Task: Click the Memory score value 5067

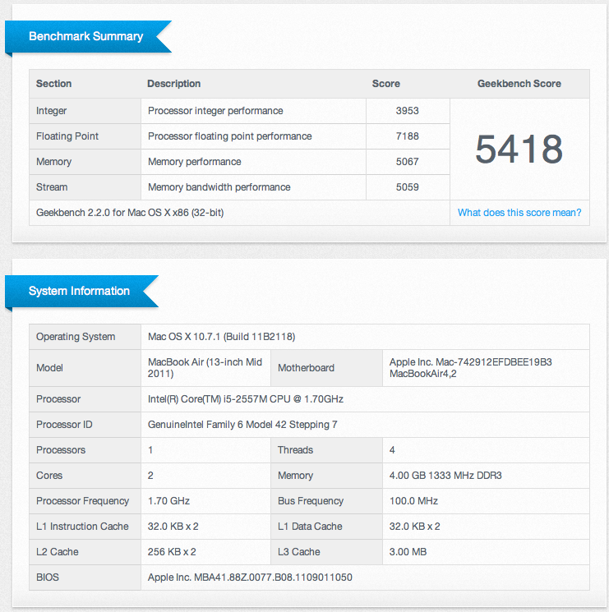Action: click(407, 162)
